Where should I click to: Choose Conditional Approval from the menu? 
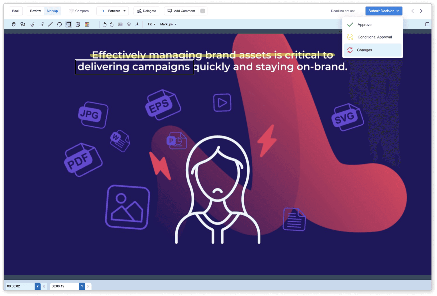point(374,37)
